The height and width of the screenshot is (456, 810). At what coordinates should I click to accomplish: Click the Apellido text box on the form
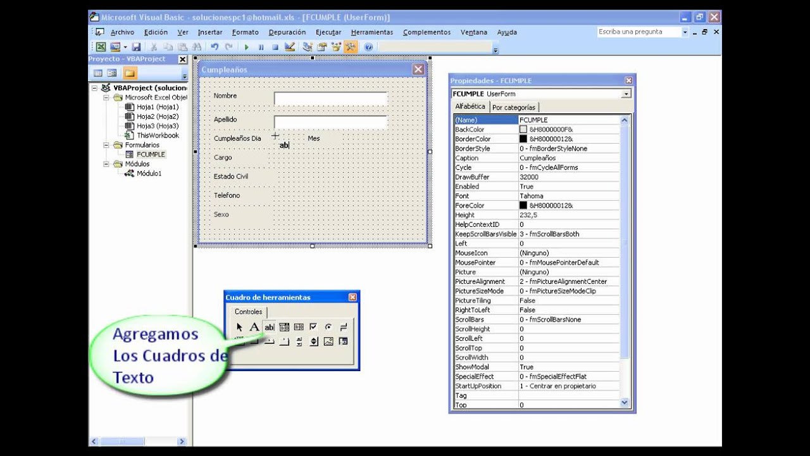point(330,122)
